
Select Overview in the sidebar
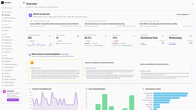click(x=7, y=15)
